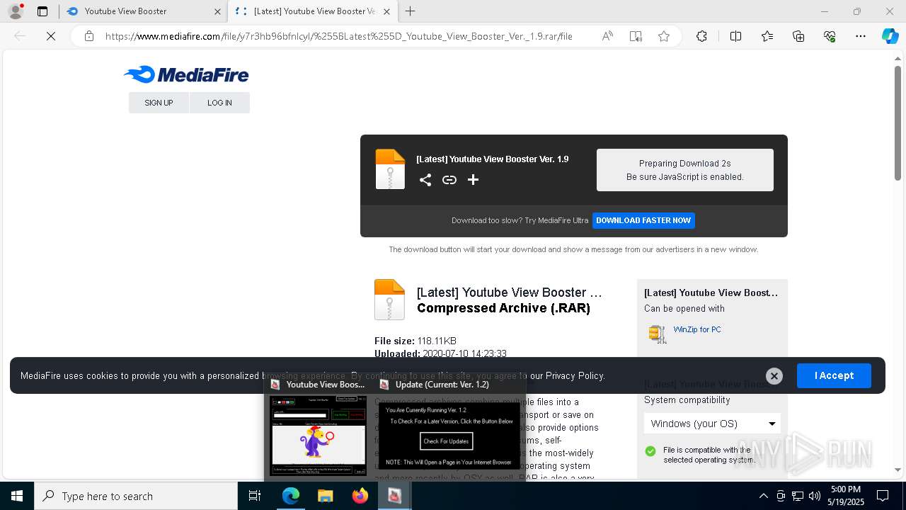Open the Favorites list icon
Screen dimensions: 906x510
click(x=767, y=36)
